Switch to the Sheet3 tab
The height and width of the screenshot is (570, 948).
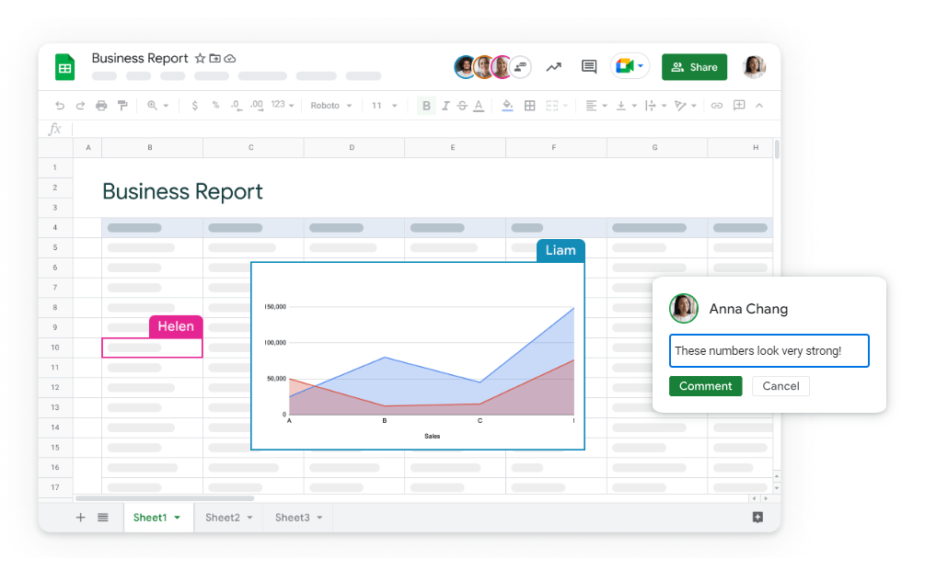pyautogui.click(x=298, y=518)
